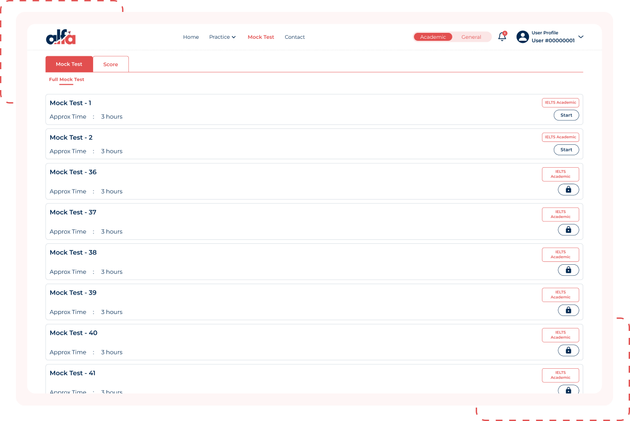This screenshot has width=630, height=421.
Task: Click the 'Mock Test - 1' title
Action: pyautogui.click(x=70, y=103)
